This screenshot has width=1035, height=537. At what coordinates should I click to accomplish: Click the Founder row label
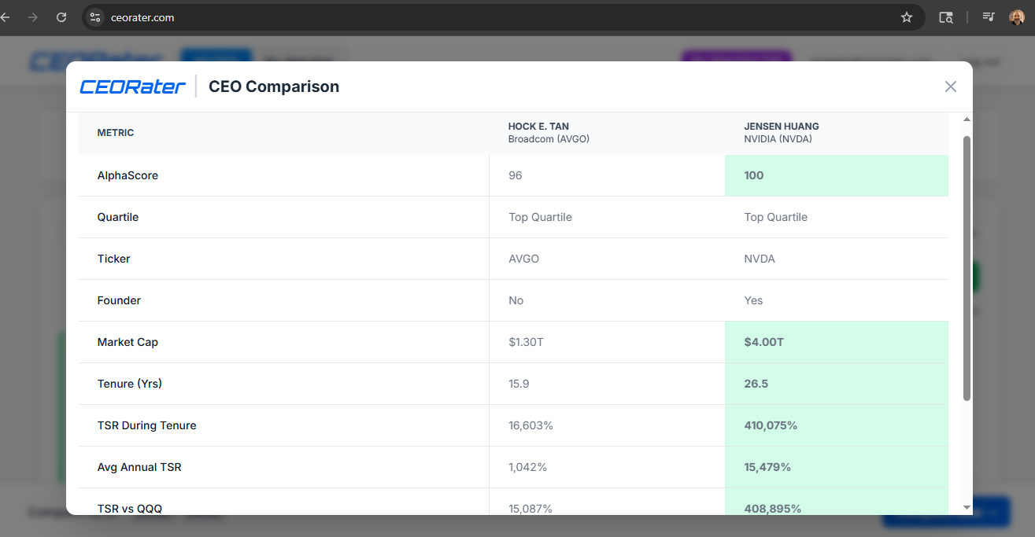coord(120,300)
